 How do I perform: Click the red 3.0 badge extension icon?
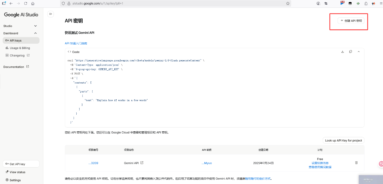[342, 3]
